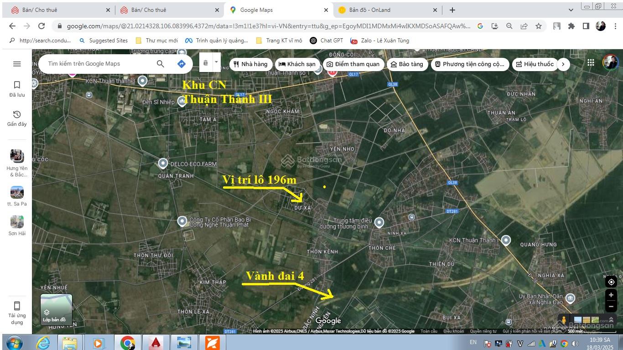Select the Nhà hàng category chip
The height and width of the screenshot is (350, 623).
(250, 64)
